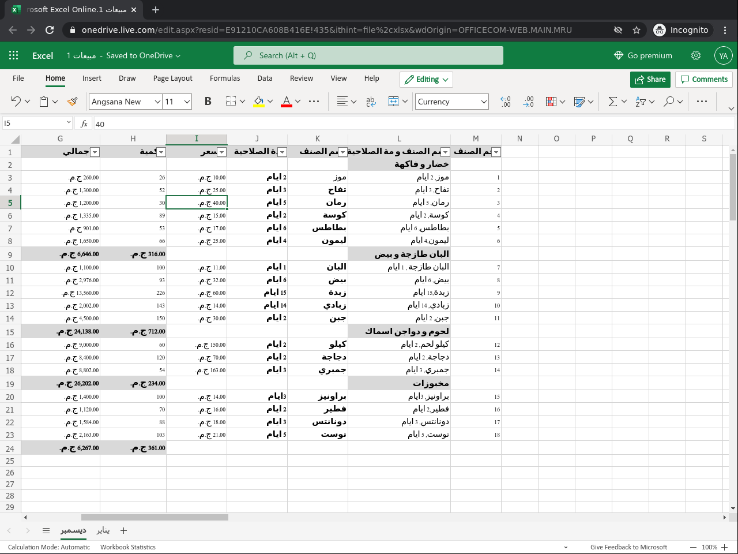Click Give Feedback to Microsoft

628,547
